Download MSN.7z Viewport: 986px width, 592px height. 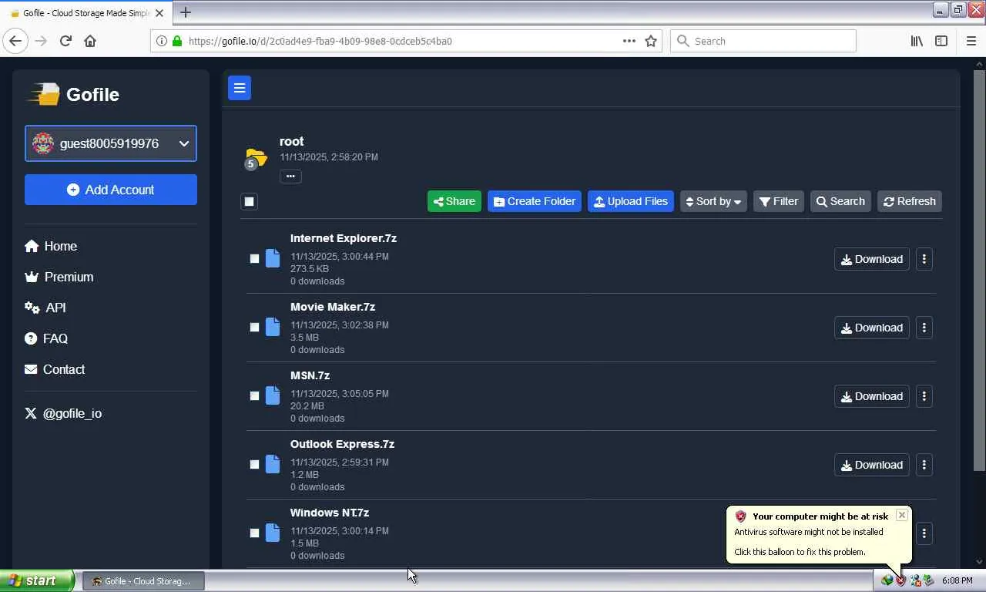[x=872, y=396]
